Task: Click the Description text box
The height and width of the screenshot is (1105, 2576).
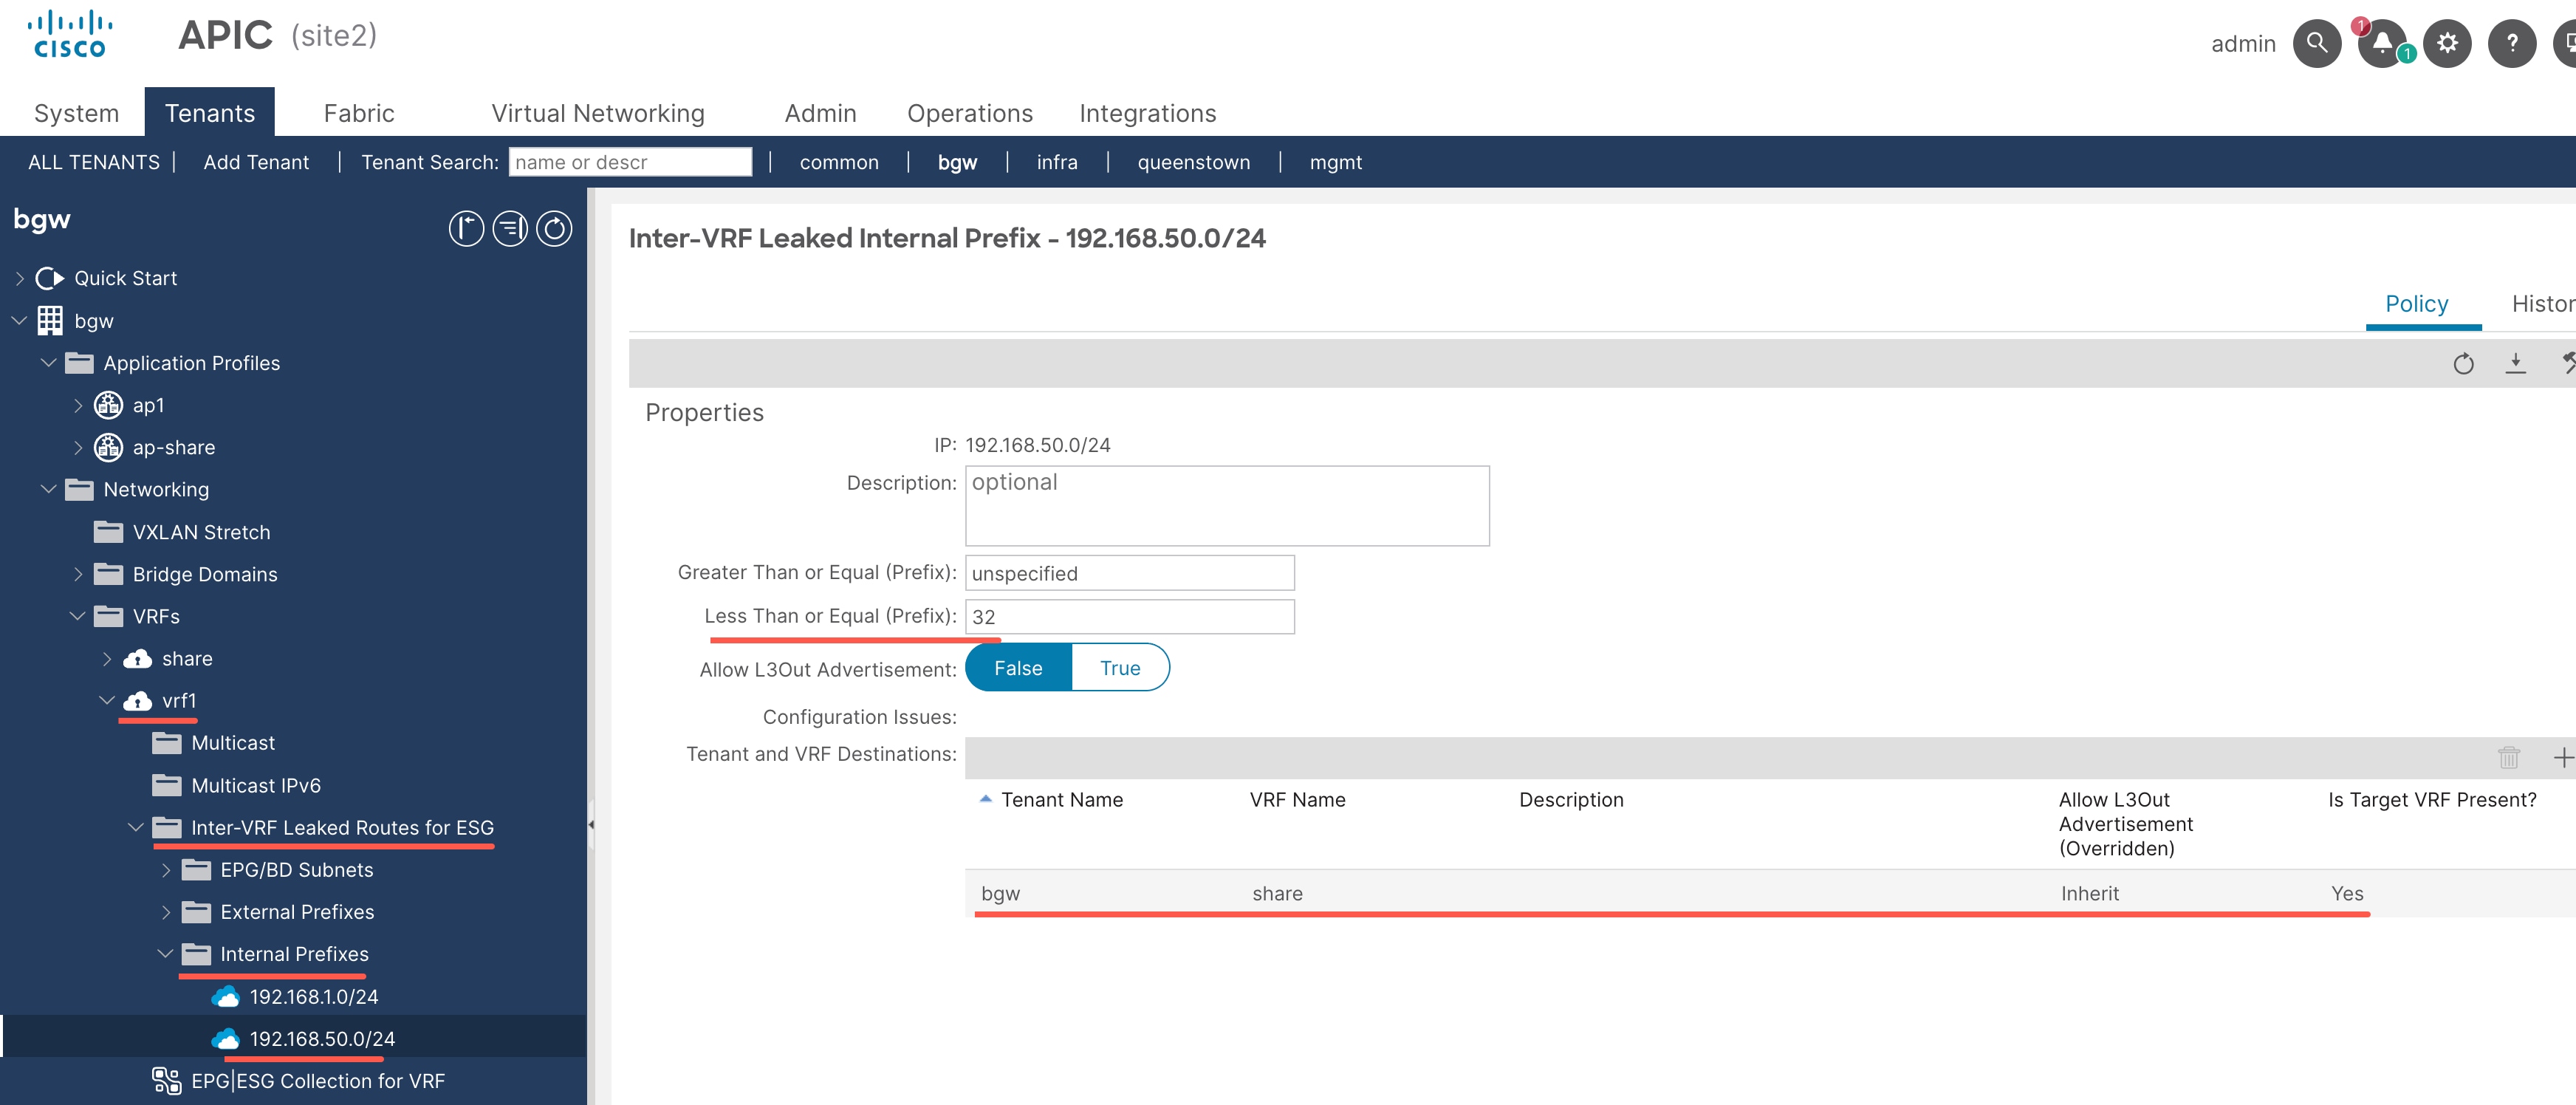Action: coord(1227,505)
